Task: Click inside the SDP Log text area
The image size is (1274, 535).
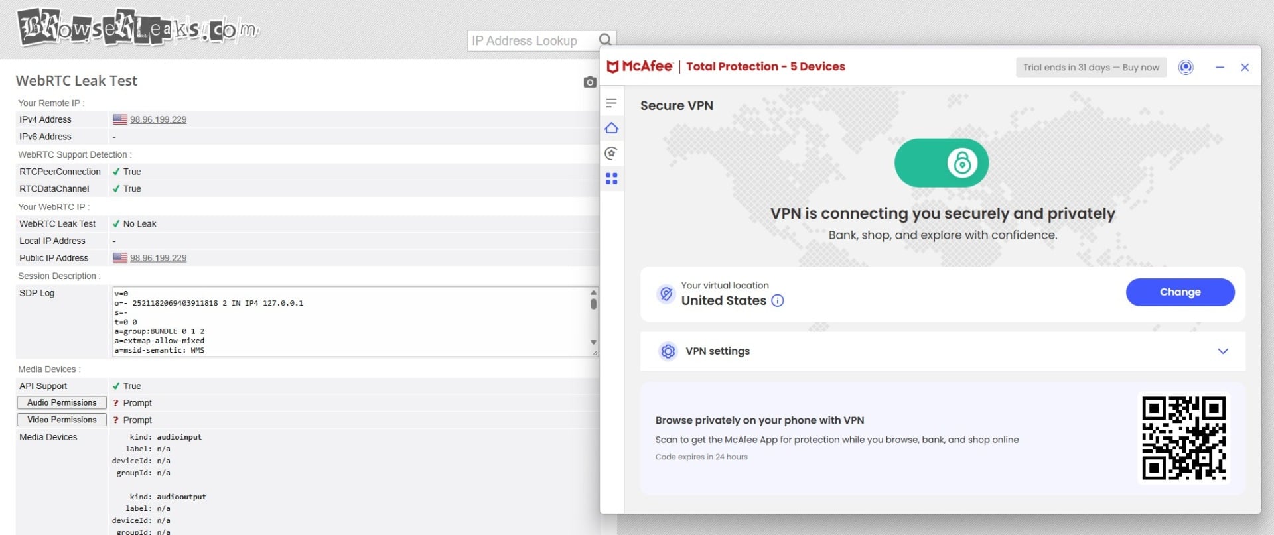Action: pos(350,322)
